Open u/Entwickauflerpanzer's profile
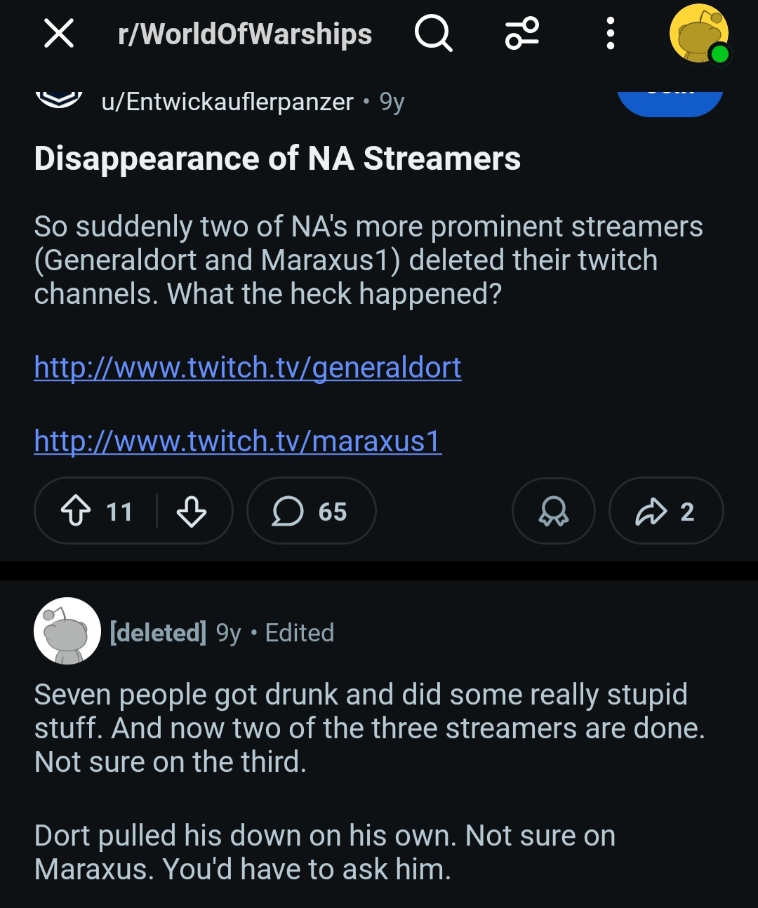The image size is (758, 908). pos(227,102)
